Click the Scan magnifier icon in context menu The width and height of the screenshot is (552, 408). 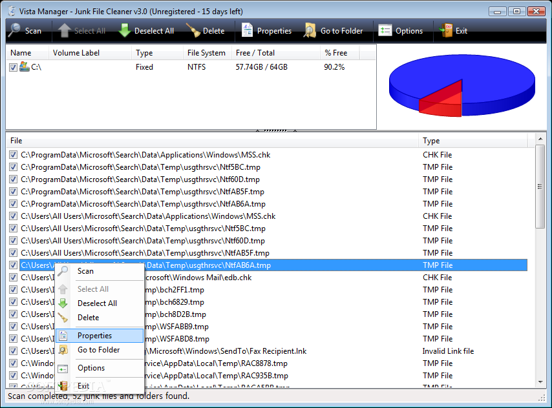(63, 271)
